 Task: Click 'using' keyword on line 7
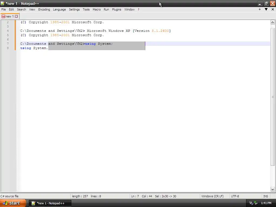(90, 44)
